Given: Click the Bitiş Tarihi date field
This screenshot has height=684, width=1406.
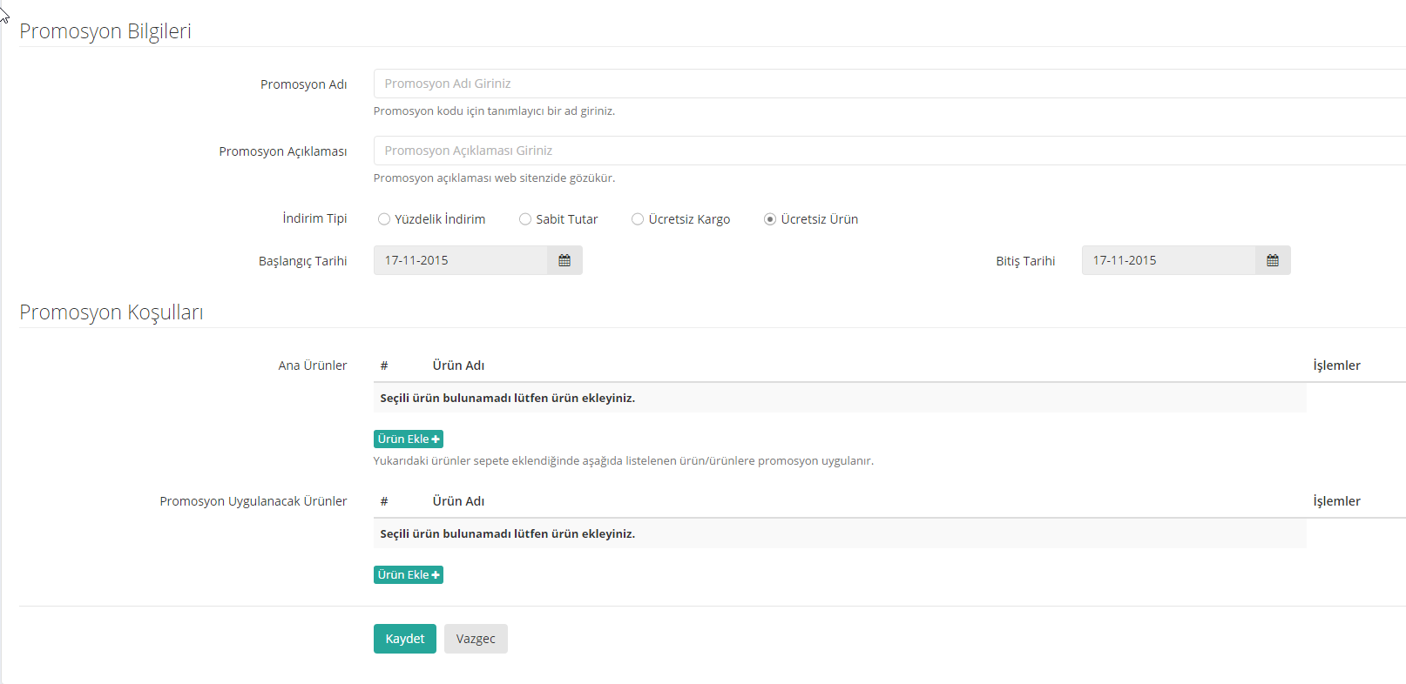Looking at the screenshot, I should [x=1168, y=260].
